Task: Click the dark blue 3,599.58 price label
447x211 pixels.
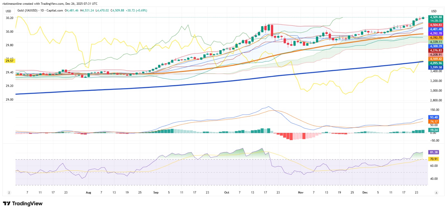Action: click(x=436, y=67)
